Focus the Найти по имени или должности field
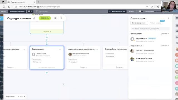Viewport: 178px width, 100px height. [150, 29]
